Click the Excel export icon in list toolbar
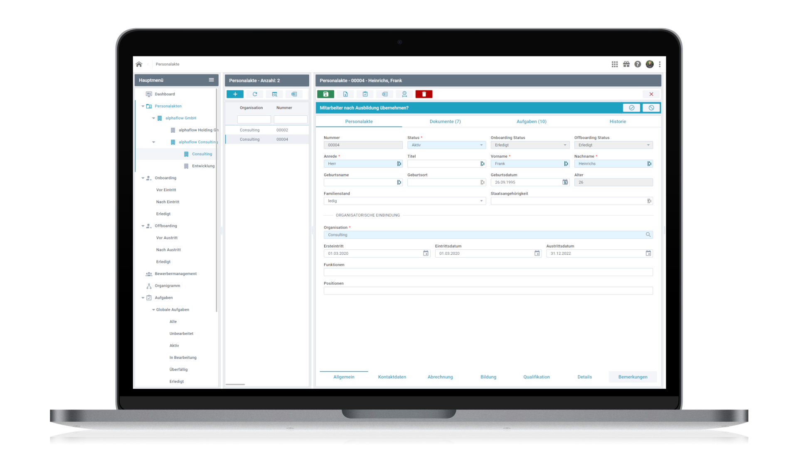Screen dimensions: 798x458 (x=294, y=94)
